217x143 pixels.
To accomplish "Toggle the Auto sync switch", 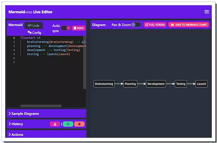I will pos(66,28).
